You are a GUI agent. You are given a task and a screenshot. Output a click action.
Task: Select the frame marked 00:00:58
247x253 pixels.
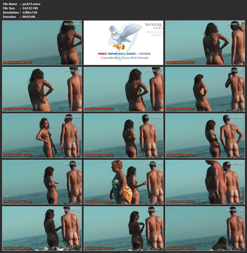123,89
